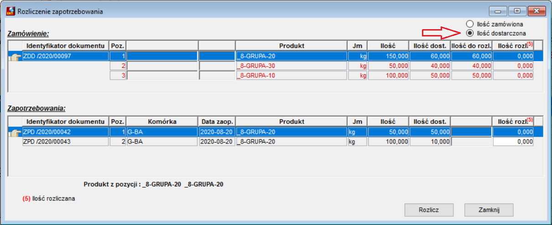This screenshot has width=552, height=225.
Task: Click the 100,000 quantity cell of _8-GRUPA-10
Action: 388,75
